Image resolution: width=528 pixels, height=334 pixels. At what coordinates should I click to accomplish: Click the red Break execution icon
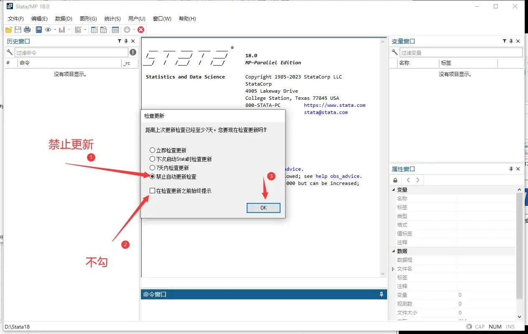tap(141, 29)
